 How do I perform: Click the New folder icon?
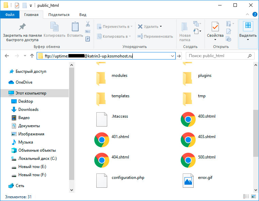click(x=184, y=27)
